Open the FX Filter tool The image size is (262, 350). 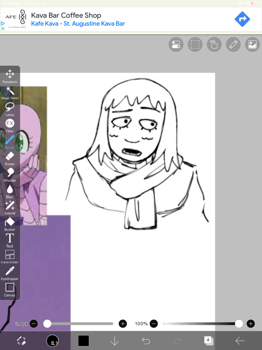[x=10, y=126]
